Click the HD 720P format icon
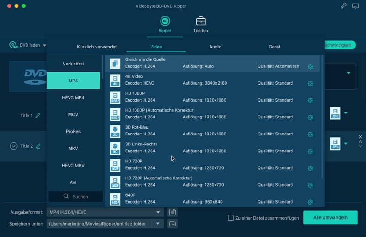366x237 pixels. [x=115, y=165]
